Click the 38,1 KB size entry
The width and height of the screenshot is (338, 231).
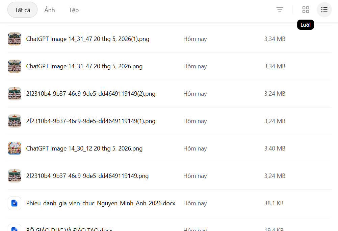point(274,203)
